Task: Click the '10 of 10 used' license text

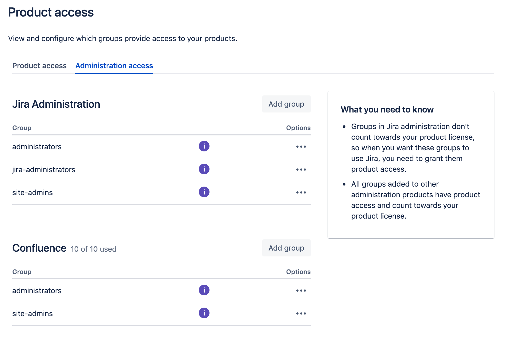Action: [94, 249]
